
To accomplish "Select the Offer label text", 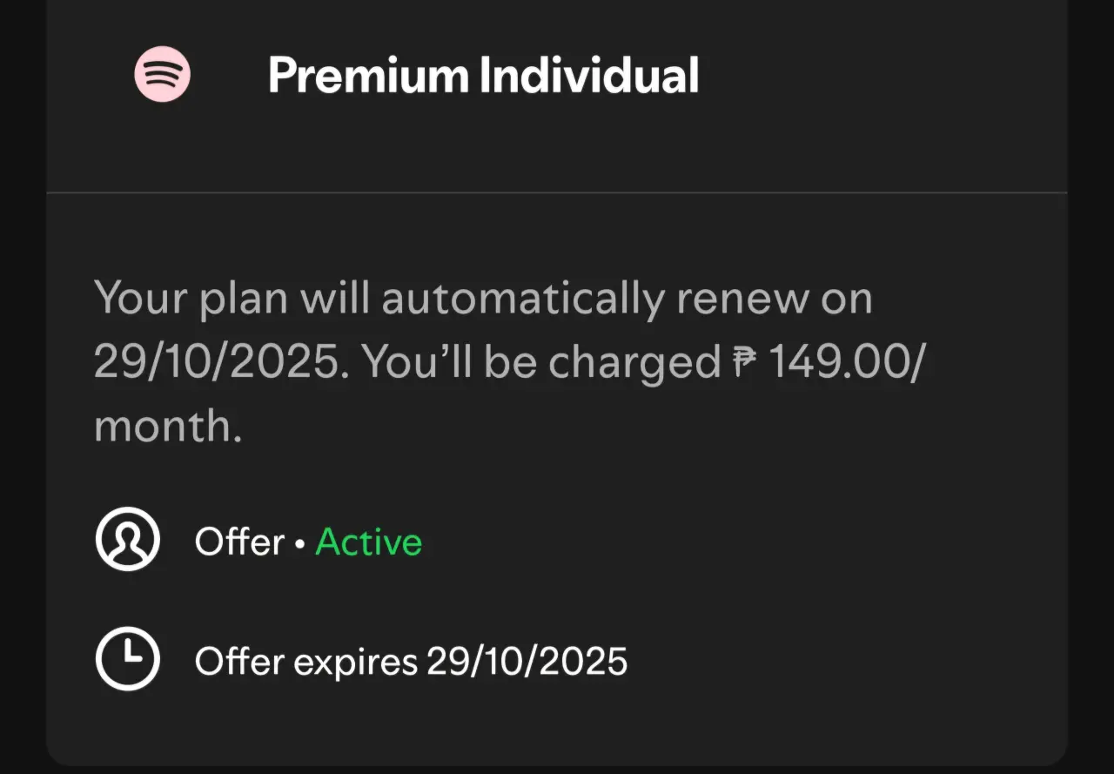I will click(239, 542).
